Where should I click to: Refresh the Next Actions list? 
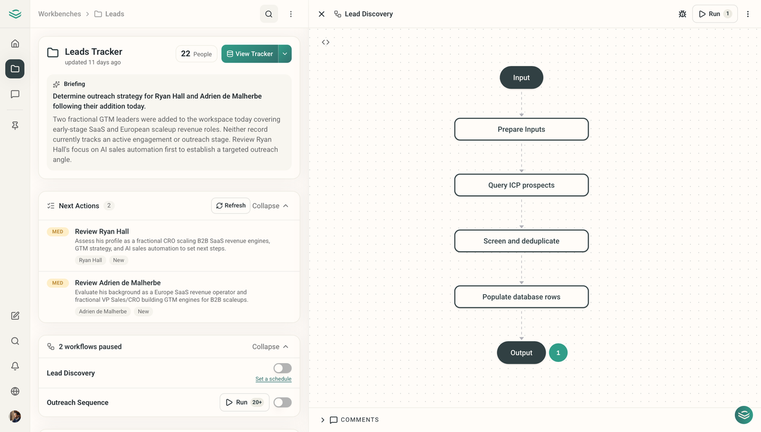(x=231, y=206)
